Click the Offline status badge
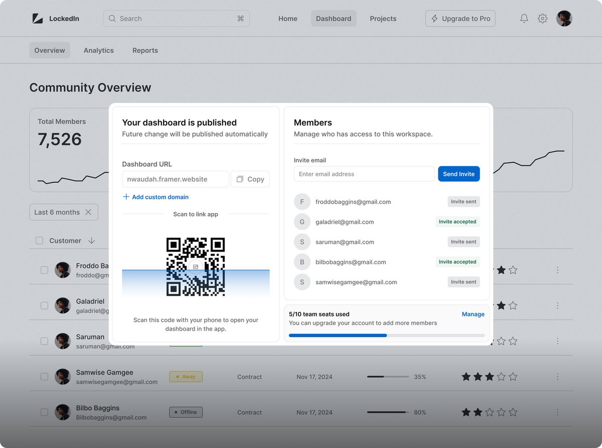This screenshot has width=602, height=448. point(186,412)
